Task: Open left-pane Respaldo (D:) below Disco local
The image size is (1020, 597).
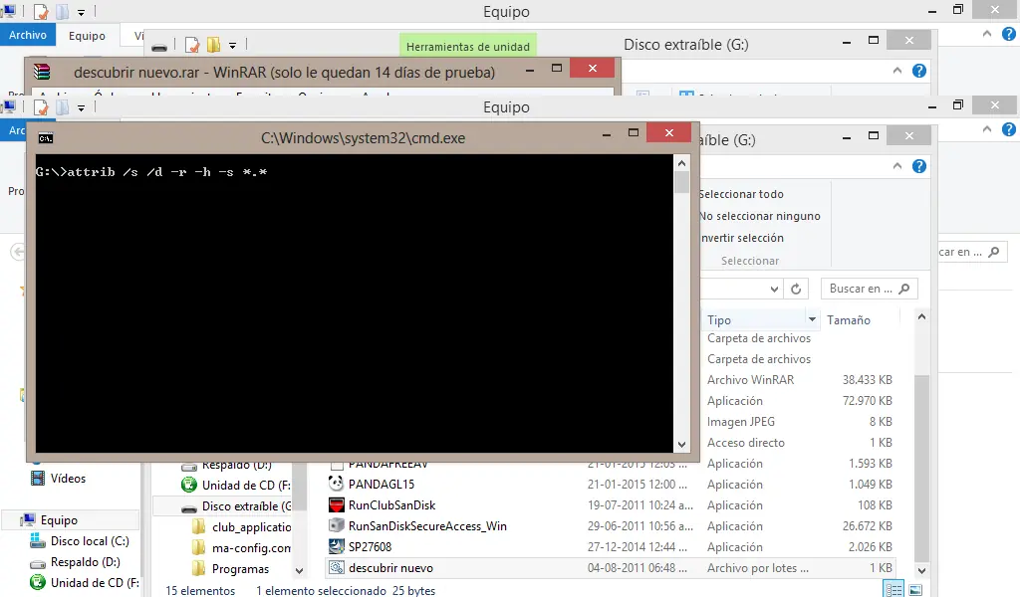Action: (x=86, y=561)
